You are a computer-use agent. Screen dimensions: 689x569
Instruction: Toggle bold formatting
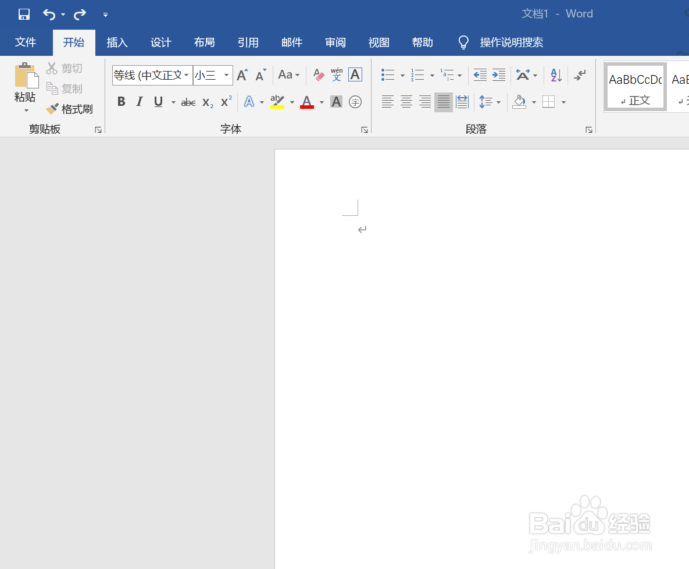122,102
